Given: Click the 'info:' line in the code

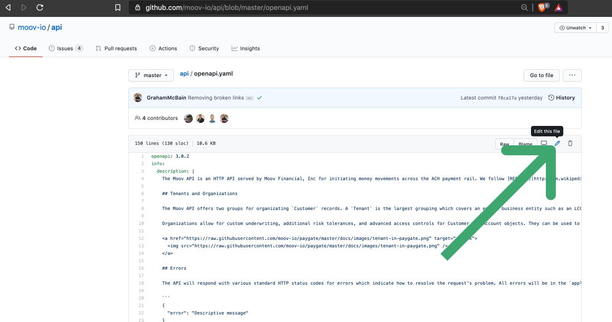Looking at the screenshot, I should point(158,163).
